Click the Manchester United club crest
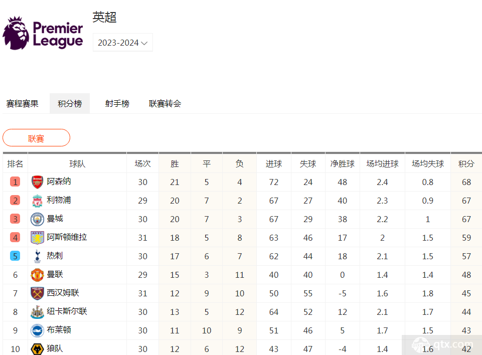The image size is (482, 355). click(x=37, y=275)
